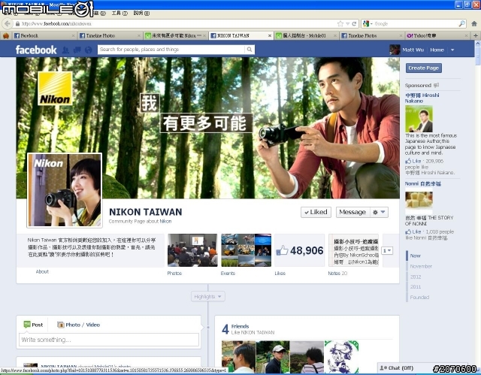Click Chat (Off) icon
481x375 pixels.
383,367
